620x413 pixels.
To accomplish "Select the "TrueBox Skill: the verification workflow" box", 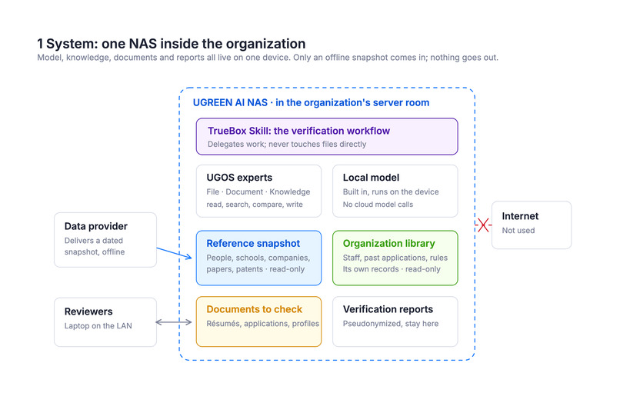I will click(x=327, y=136).
